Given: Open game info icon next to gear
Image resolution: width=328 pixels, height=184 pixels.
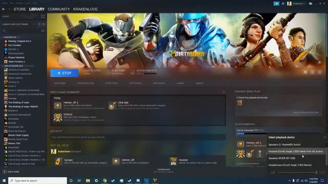Looking at the screenshot, I should [312, 72].
